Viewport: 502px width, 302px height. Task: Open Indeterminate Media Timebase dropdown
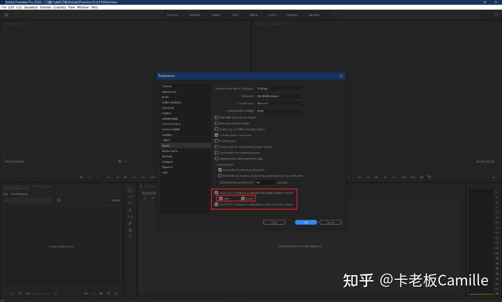click(280, 89)
